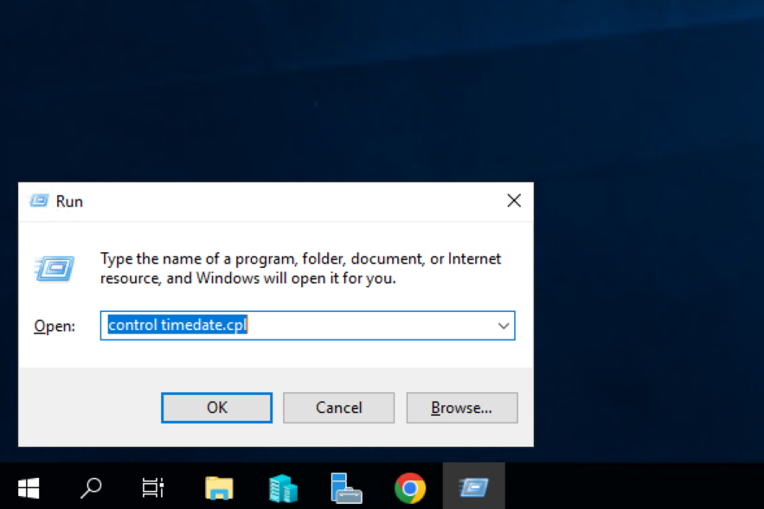Expand the Open field history dropdown

click(x=504, y=326)
